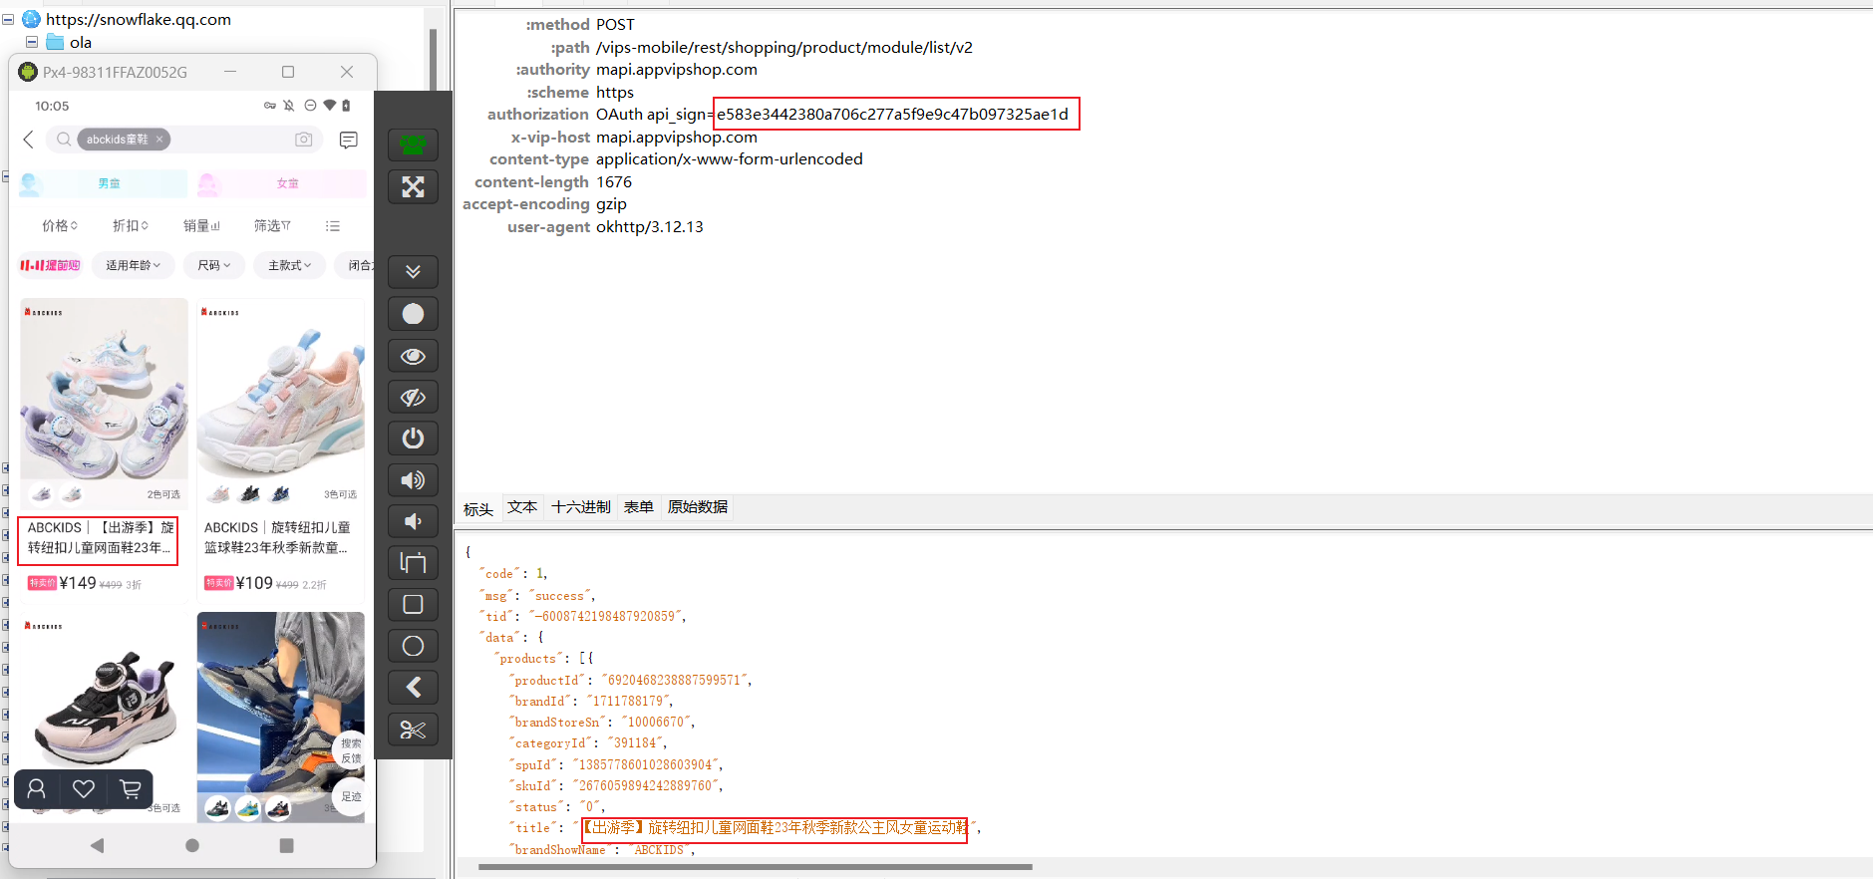Click the scissors screenshot icon
Viewport: 1873px width, 879px height.
pos(413,730)
